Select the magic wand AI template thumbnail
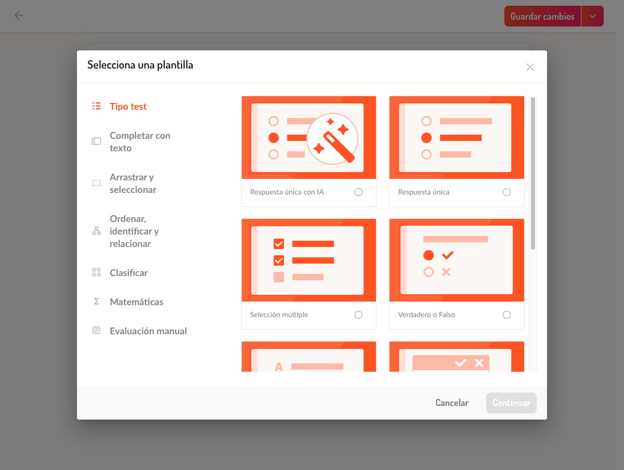Viewport: 624px width, 470px height. tap(309, 137)
